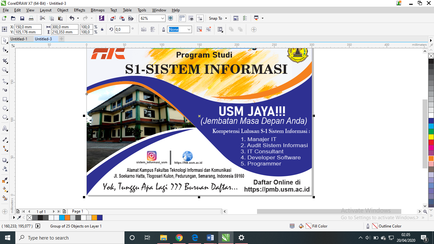434x244 pixels.
Task: Select the Rectangle tool
Action: pyautogui.click(x=5, y=99)
